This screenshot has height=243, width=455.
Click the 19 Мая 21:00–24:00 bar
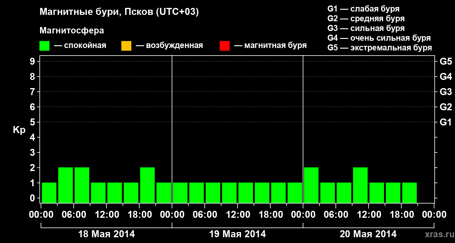point(295,193)
